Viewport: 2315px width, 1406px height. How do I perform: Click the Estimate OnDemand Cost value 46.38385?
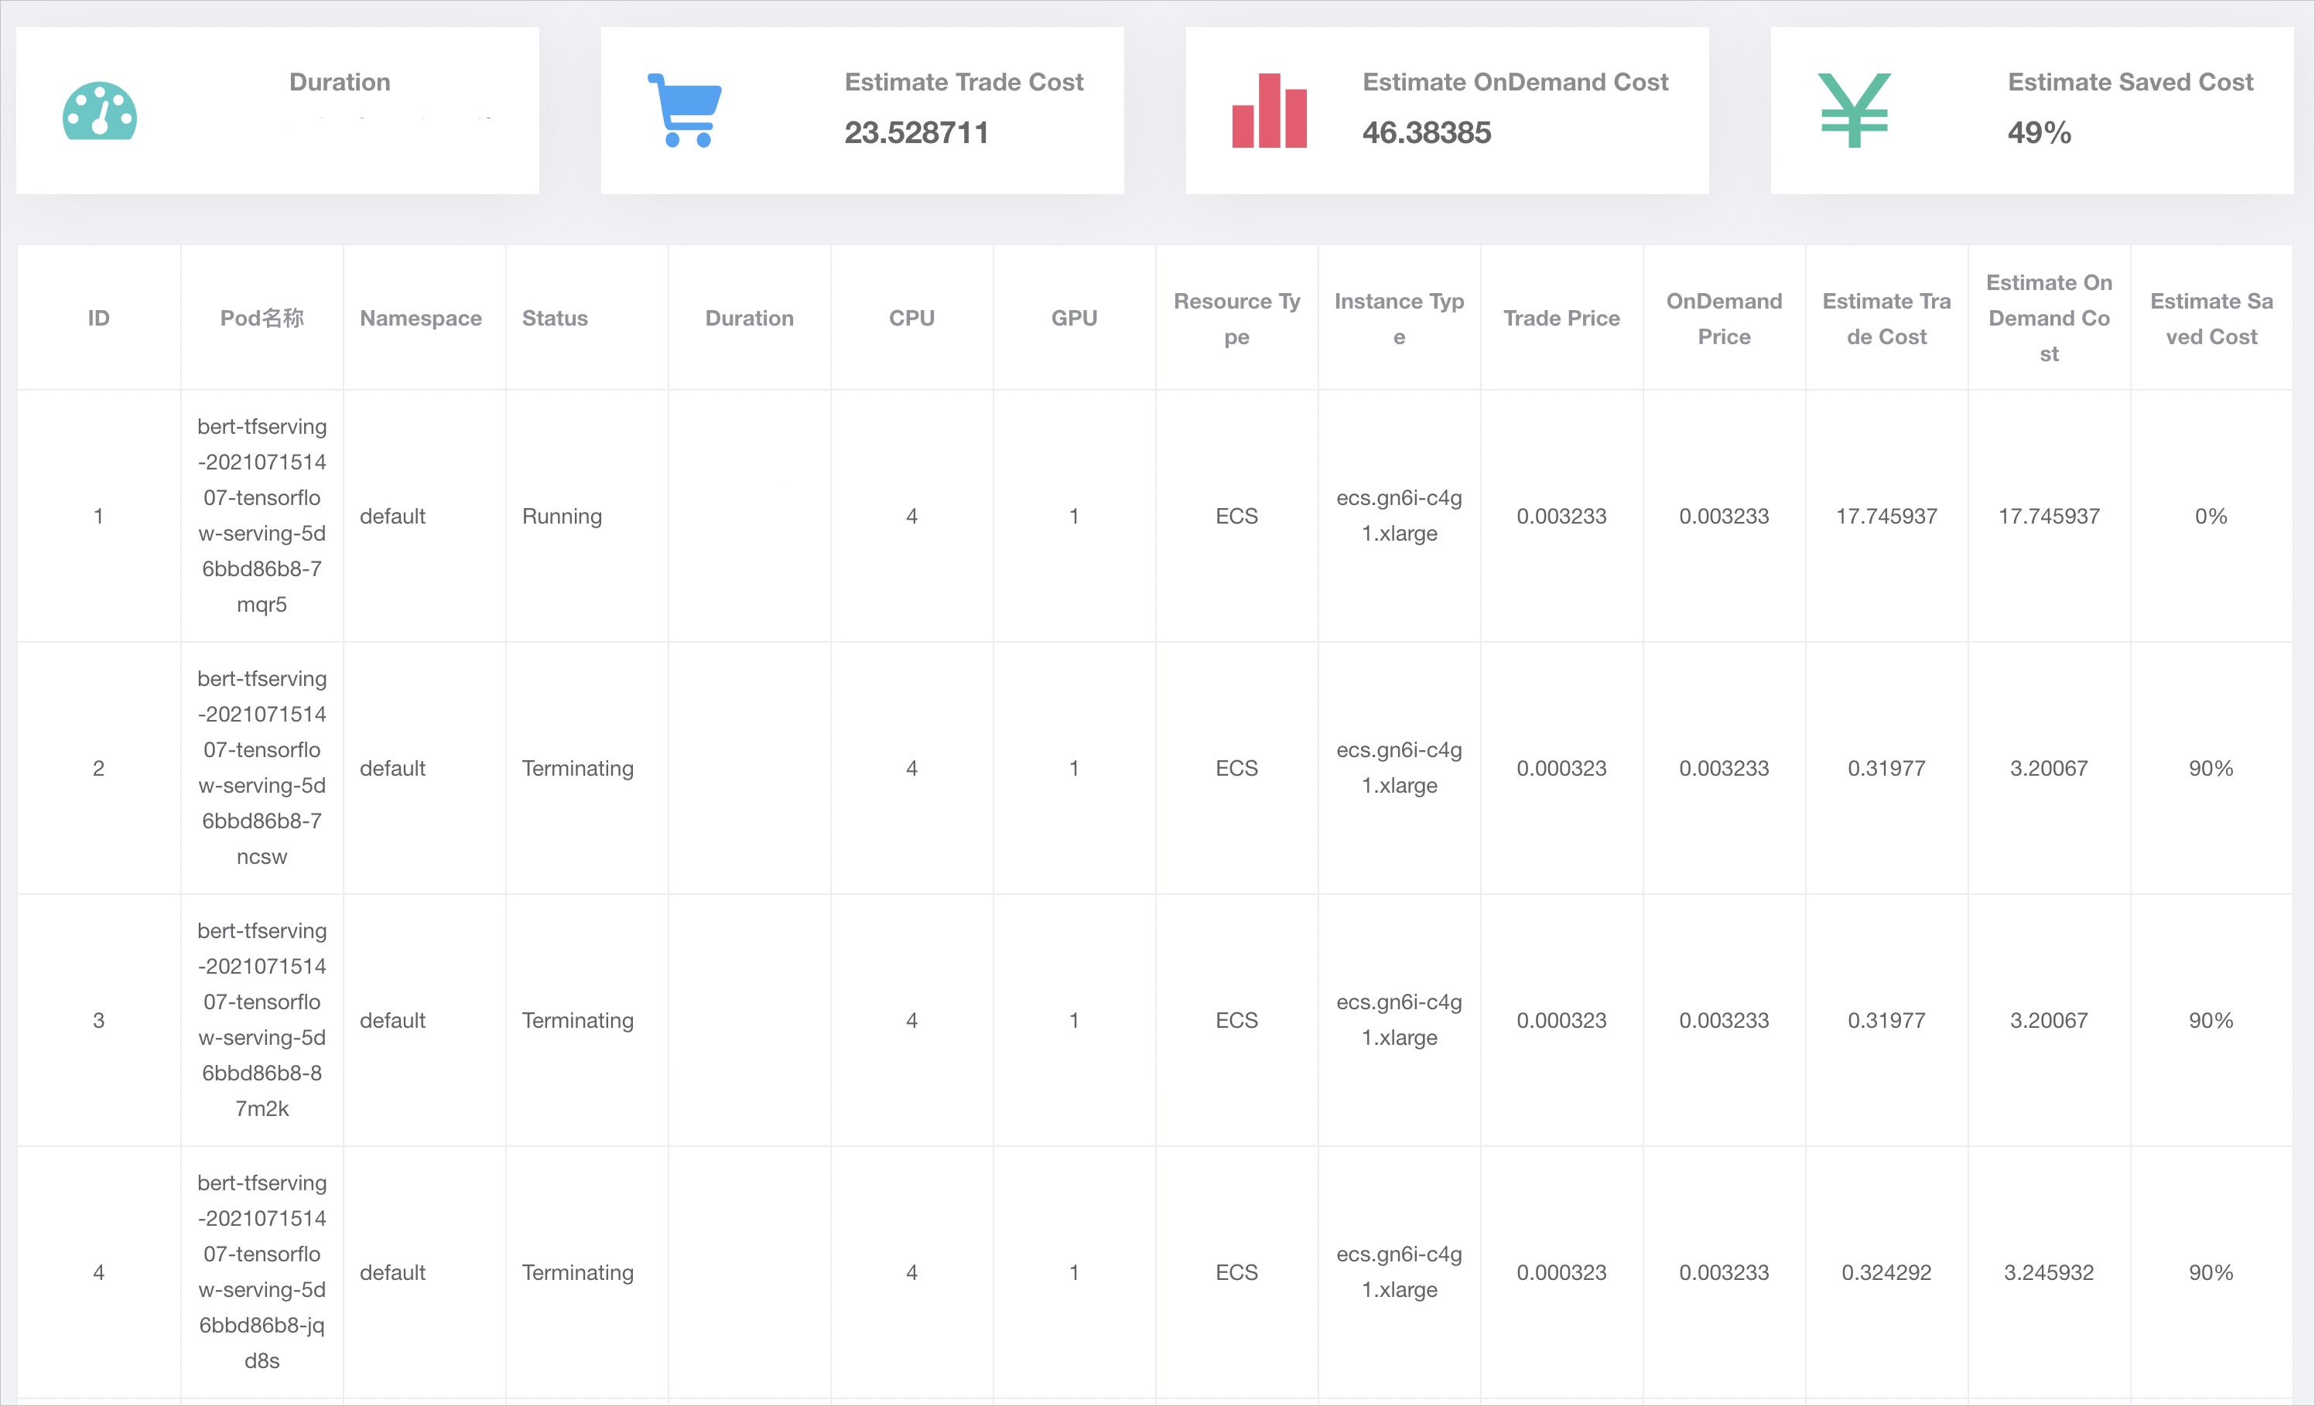tap(1426, 132)
